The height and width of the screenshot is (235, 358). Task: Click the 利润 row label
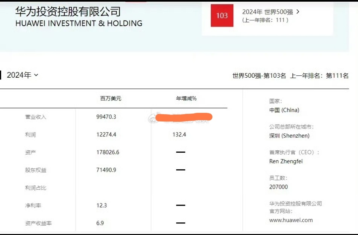click(x=30, y=135)
